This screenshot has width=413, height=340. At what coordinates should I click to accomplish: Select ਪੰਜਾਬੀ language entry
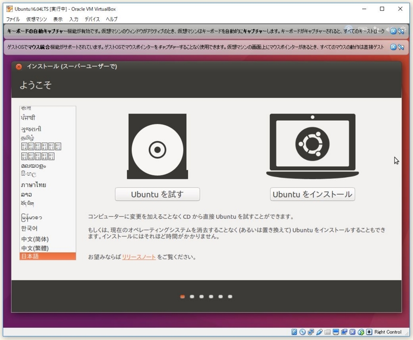28,118
